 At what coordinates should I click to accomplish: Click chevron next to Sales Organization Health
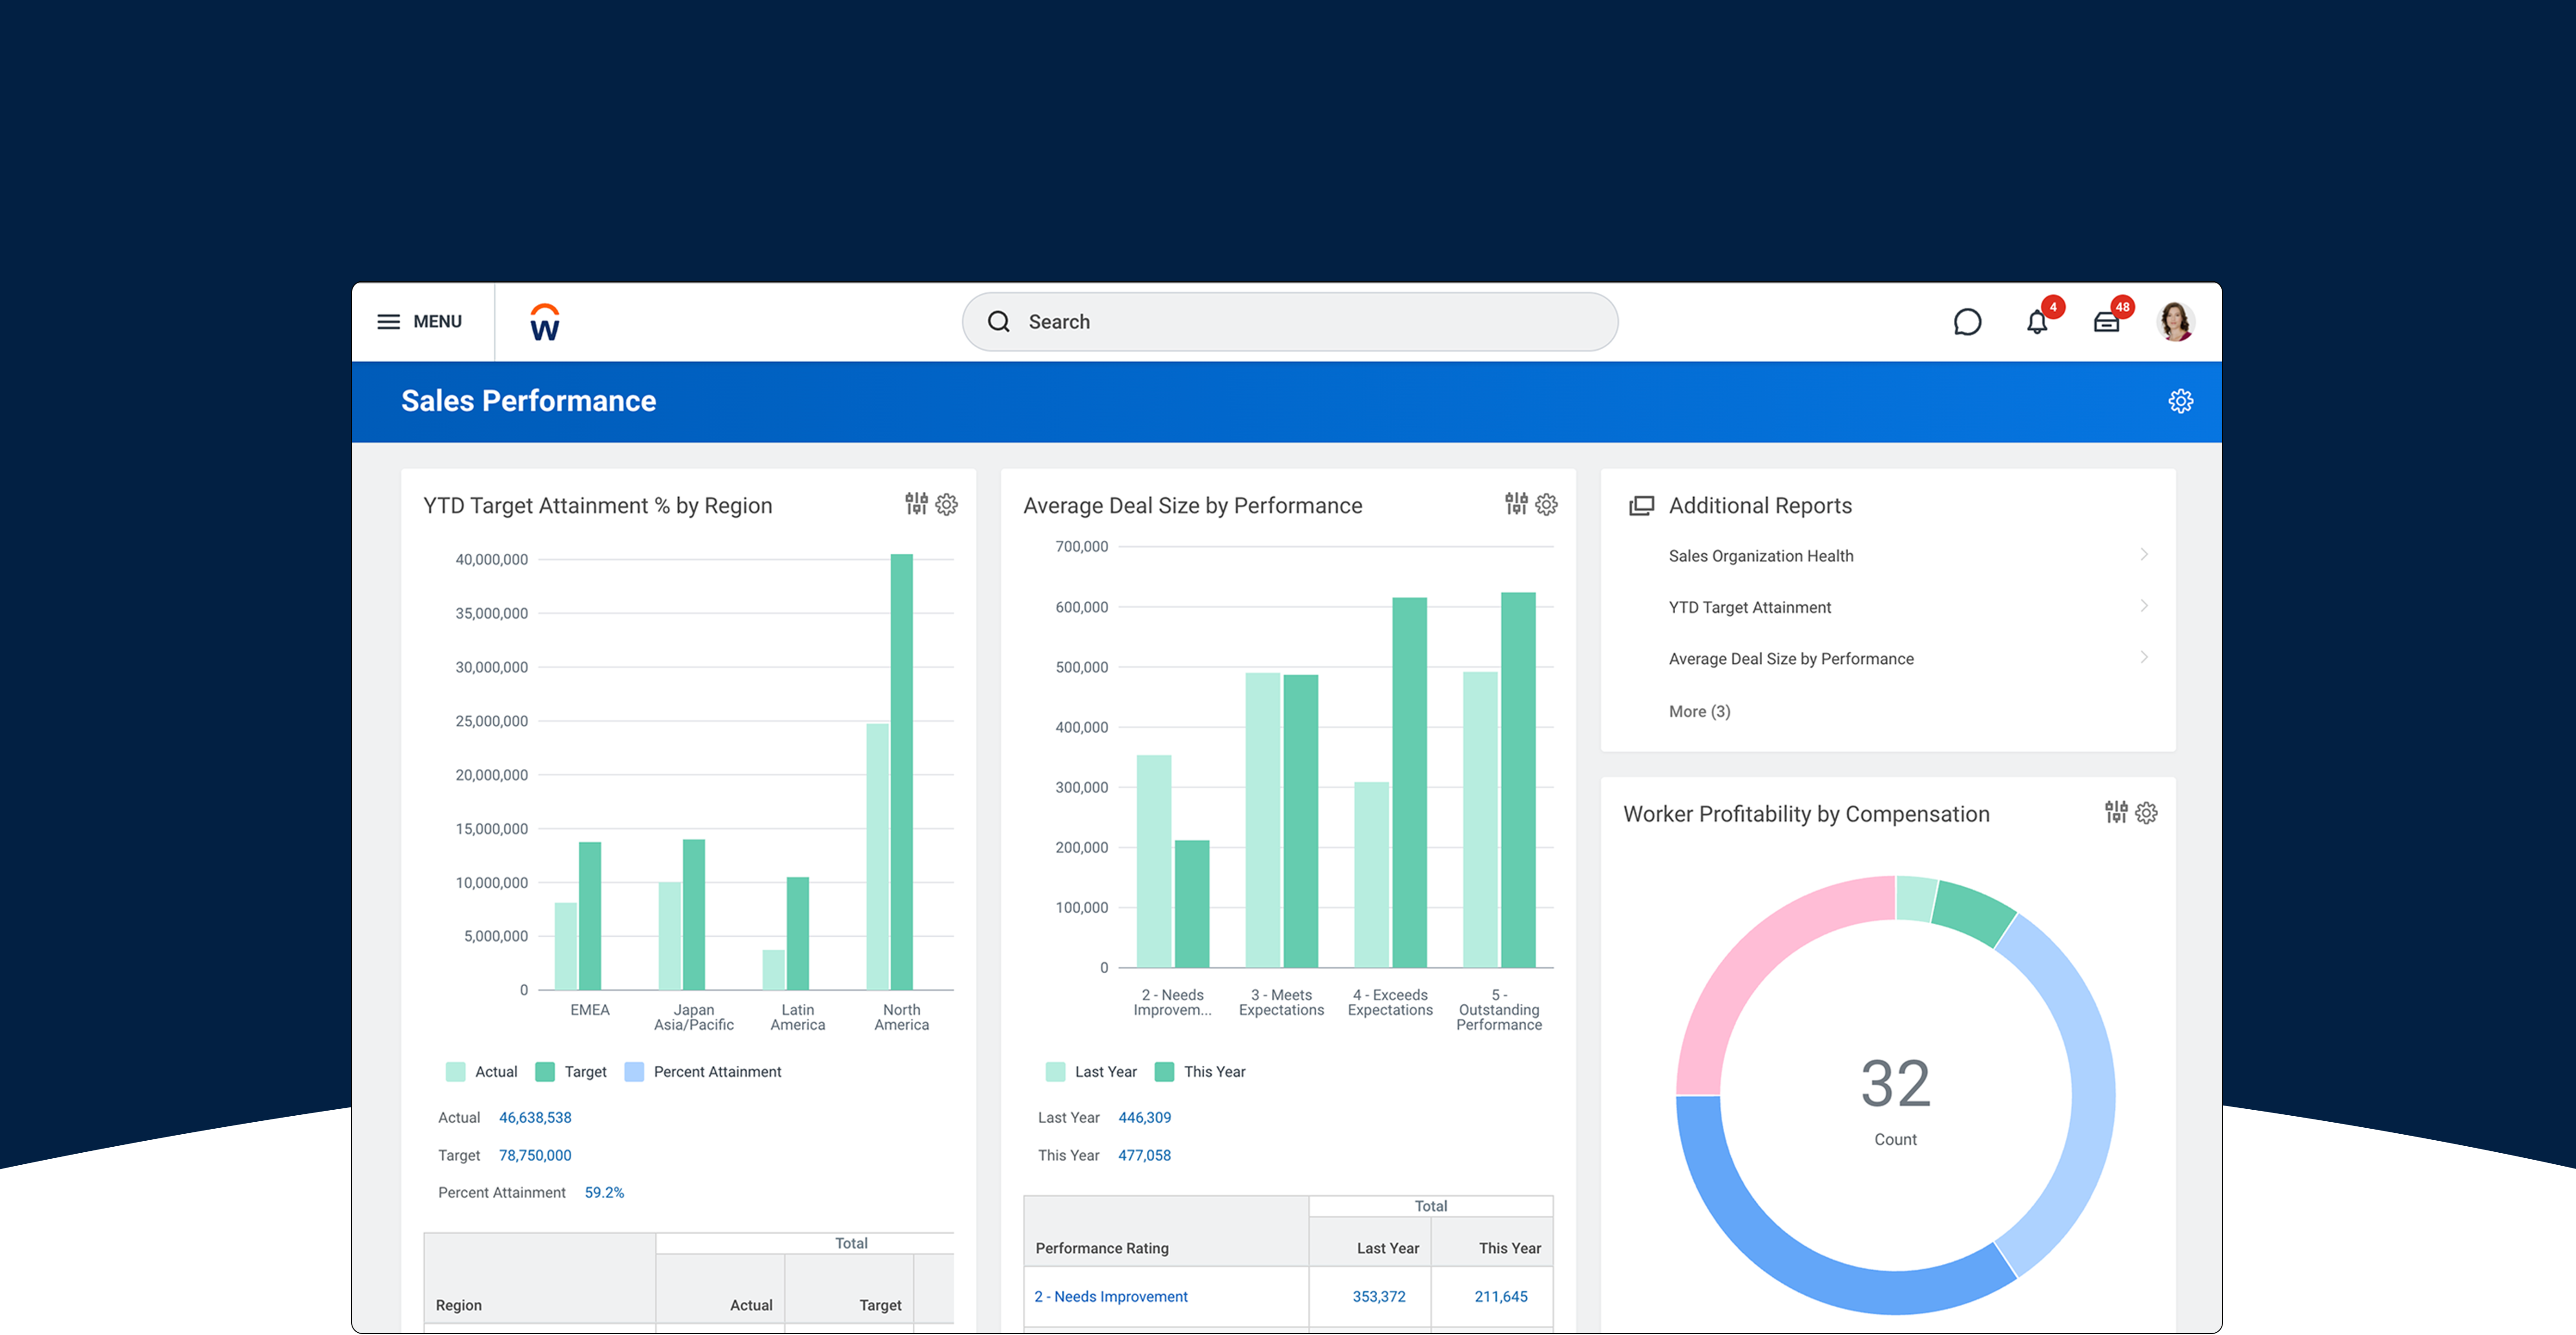[x=2144, y=554]
